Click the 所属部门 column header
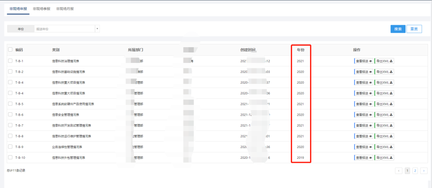This screenshot has height=188, width=432. click(x=136, y=50)
